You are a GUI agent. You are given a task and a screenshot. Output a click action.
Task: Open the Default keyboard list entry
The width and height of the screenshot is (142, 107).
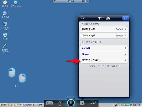[x=104, y=48]
